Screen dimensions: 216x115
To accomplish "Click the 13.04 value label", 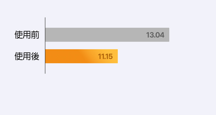I will (x=155, y=35).
